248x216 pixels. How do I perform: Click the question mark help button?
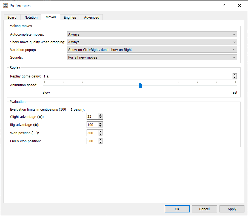(224, 5)
